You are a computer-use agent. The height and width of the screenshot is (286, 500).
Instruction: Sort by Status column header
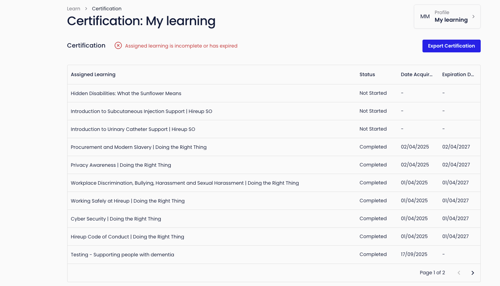tap(367, 74)
